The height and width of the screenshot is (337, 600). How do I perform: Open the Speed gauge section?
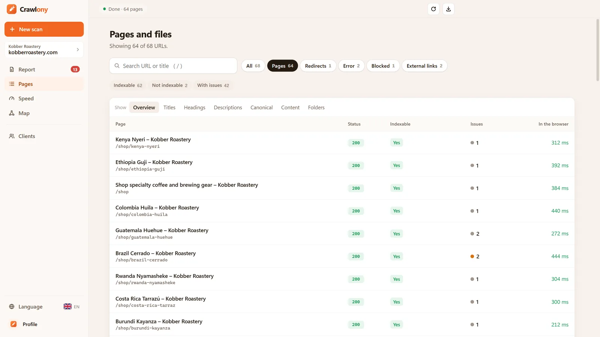[44, 98]
